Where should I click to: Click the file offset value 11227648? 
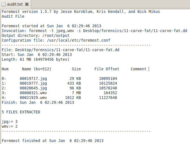pyautogui.click(x=108, y=98)
